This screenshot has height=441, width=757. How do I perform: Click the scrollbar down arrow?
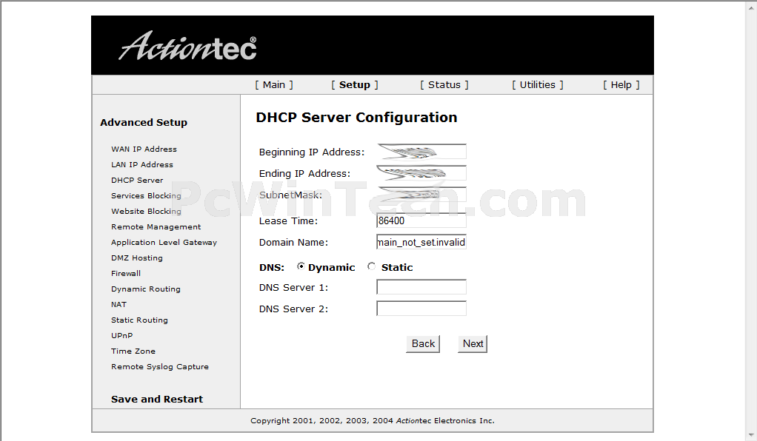tap(751, 435)
